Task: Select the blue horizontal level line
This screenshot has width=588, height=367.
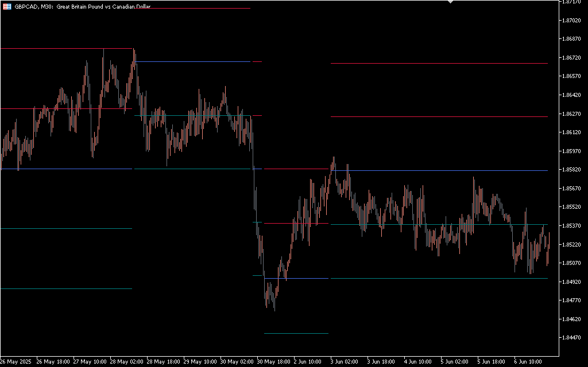Action: tap(66, 169)
